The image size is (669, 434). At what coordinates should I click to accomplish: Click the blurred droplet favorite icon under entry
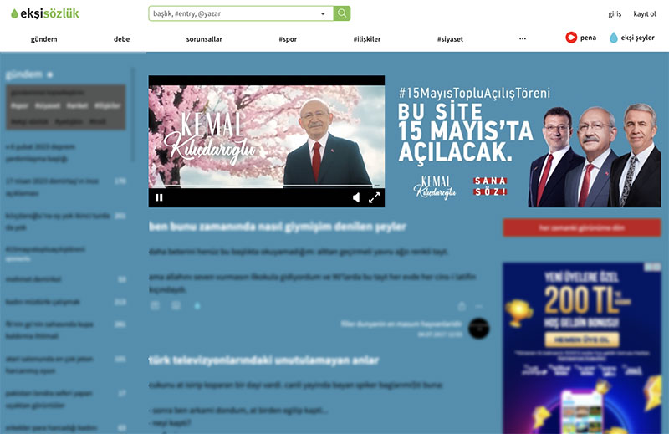(x=197, y=306)
